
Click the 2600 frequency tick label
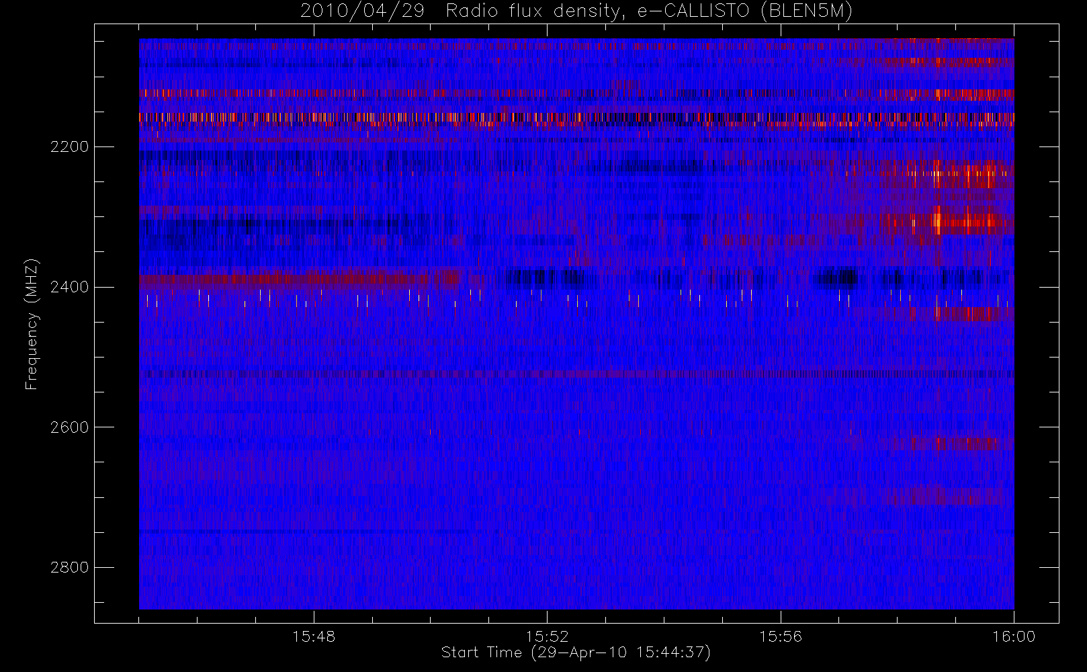(69, 427)
